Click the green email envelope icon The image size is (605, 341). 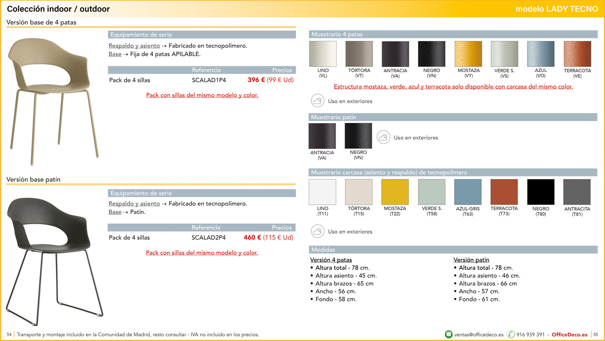click(448, 335)
